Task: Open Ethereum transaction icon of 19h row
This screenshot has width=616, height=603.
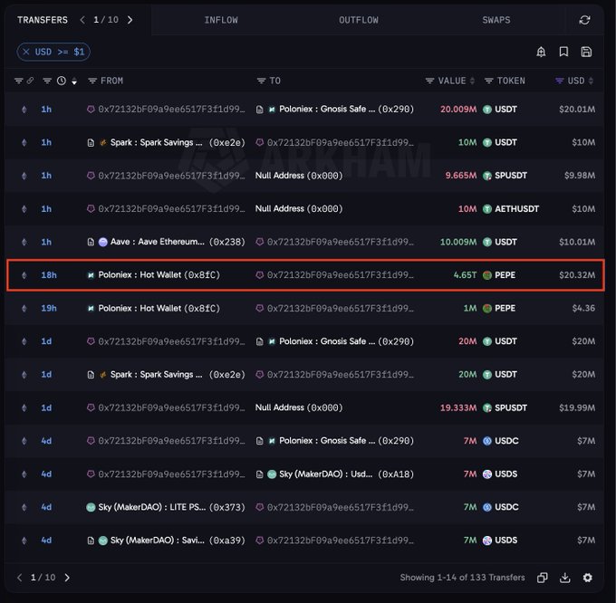Action: coord(24,308)
